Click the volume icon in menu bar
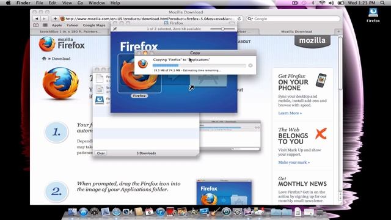The image size is (391, 220). (331, 3)
